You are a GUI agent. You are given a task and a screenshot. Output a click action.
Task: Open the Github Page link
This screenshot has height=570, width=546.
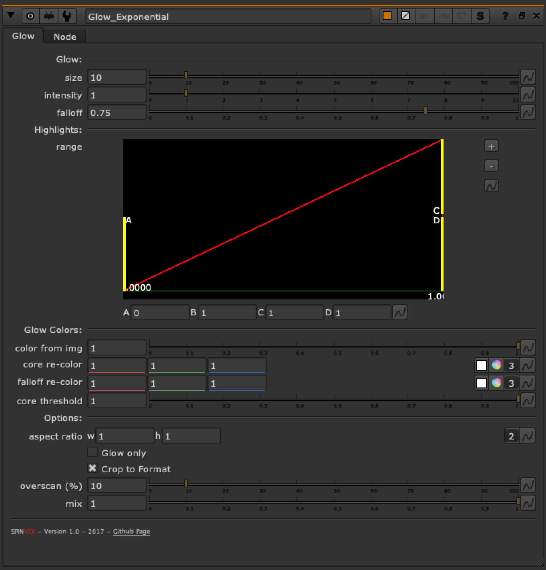pyautogui.click(x=131, y=531)
